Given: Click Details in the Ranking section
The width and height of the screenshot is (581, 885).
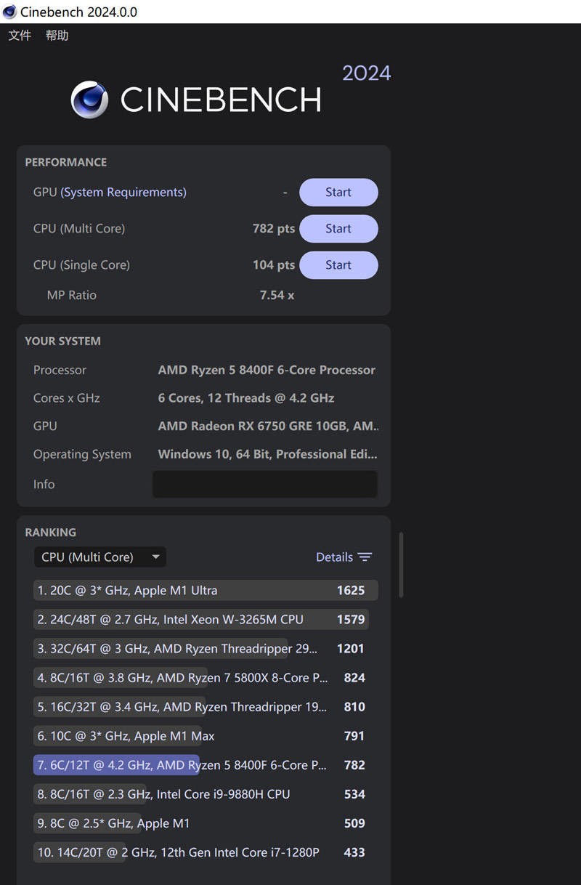Looking at the screenshot, I should pos(333,557).
